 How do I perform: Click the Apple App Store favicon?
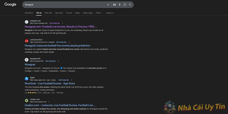point(27,79)
